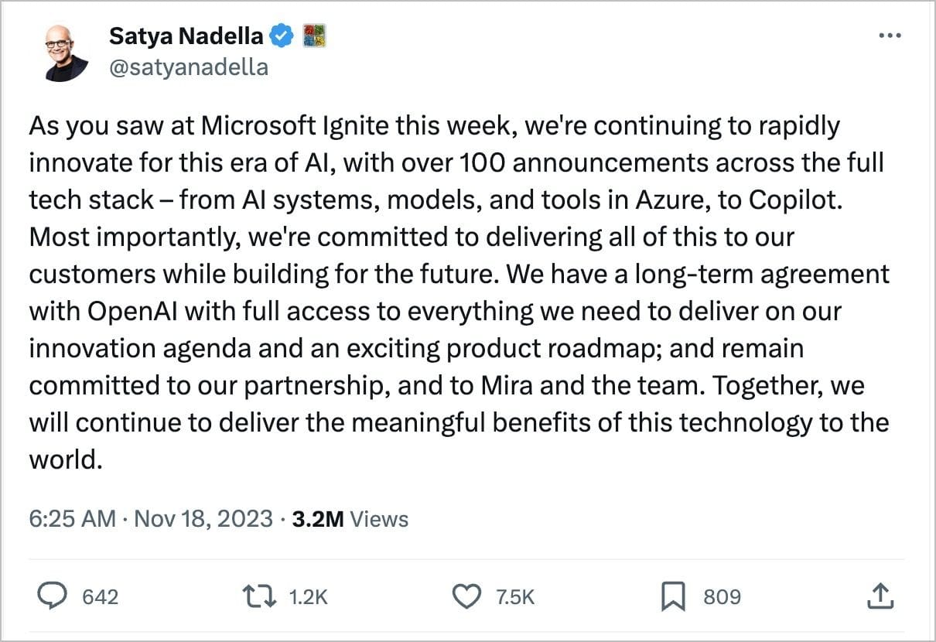This screenshot has width=936, height=642.
Task: Click the Microsoft affiliate logo badge
Action: pos(313,36)
